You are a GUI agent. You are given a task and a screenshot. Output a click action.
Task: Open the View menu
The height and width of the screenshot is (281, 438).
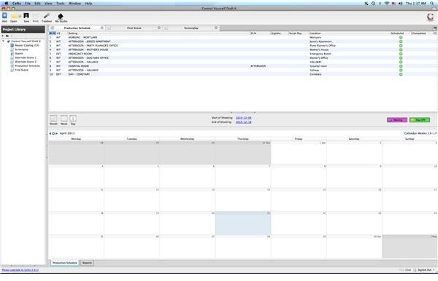click(x=48, y=4)
